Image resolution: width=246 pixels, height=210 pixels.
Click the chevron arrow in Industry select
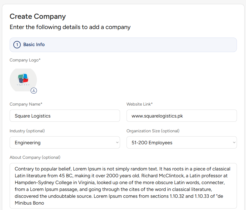point(117,143)
